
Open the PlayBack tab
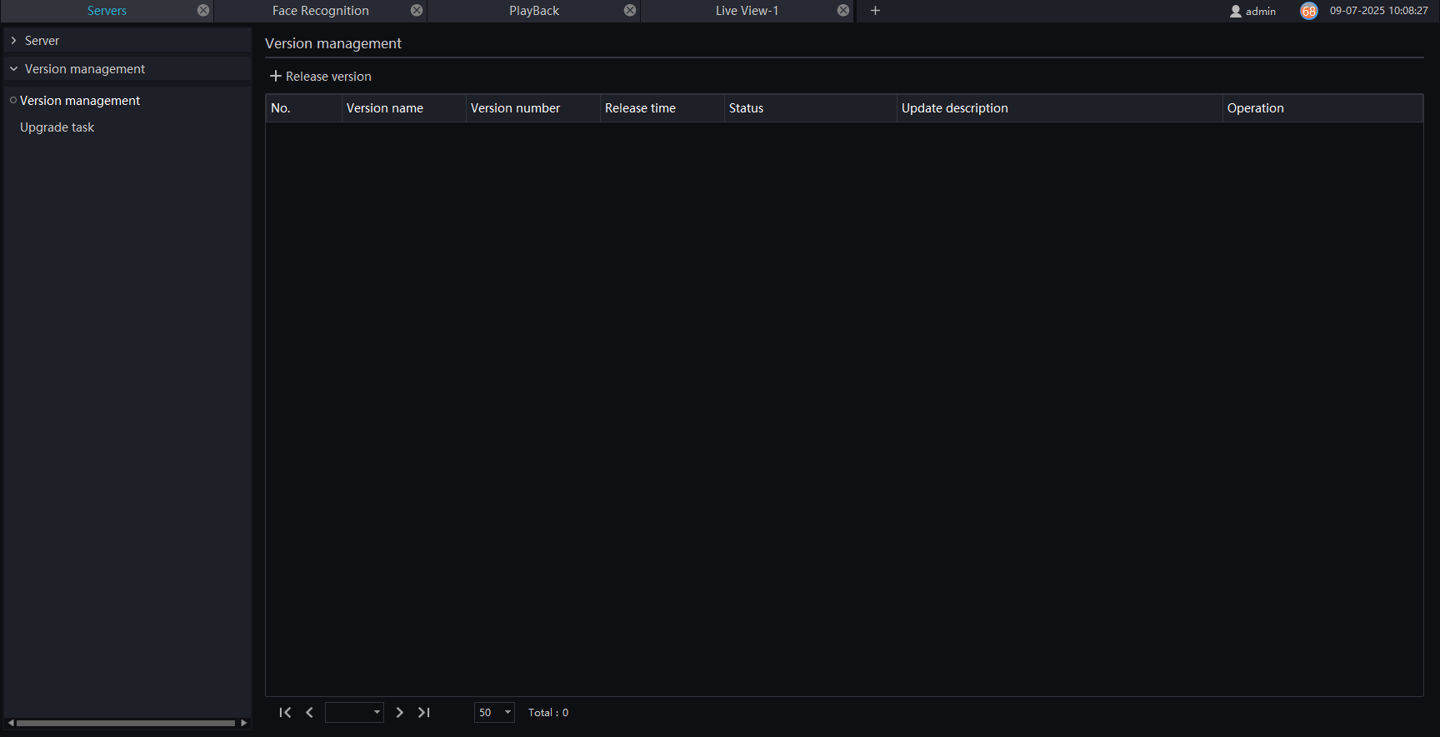[534, 11]
